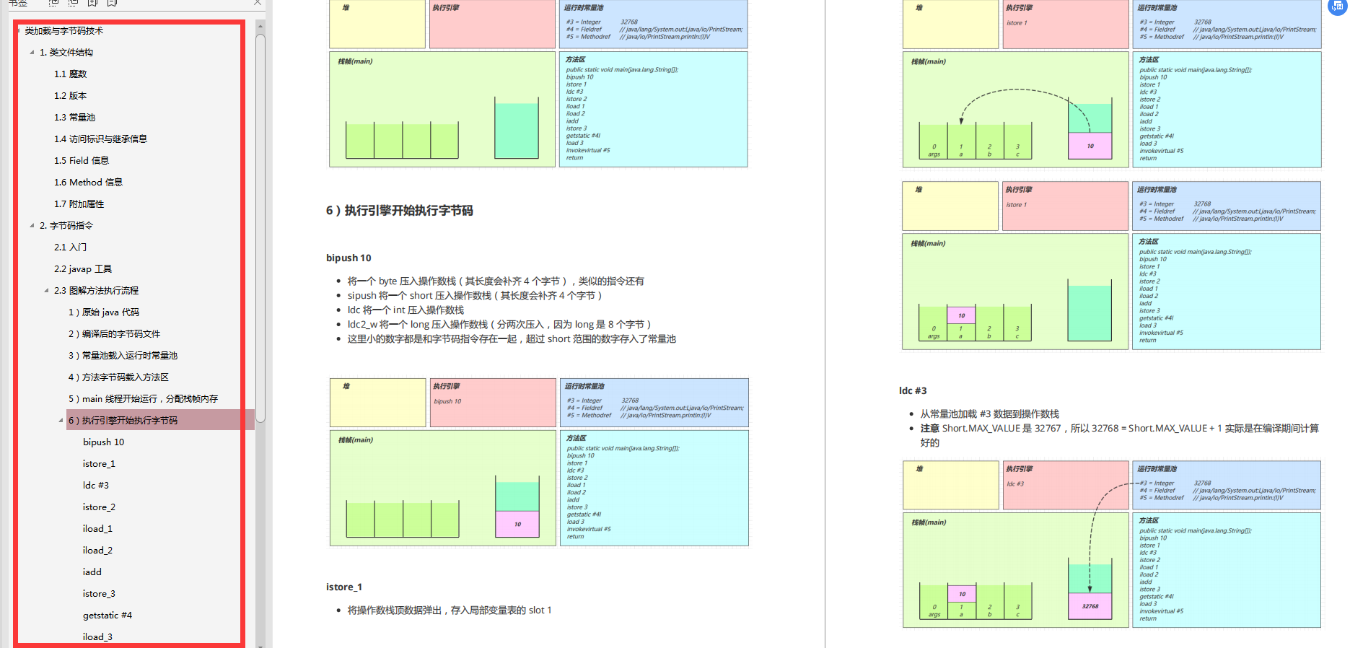
Task: Click the collapse-all bookmarks icon
Action: [73, 3]
